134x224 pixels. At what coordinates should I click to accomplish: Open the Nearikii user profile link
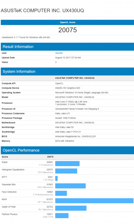[x=59, y=53]
